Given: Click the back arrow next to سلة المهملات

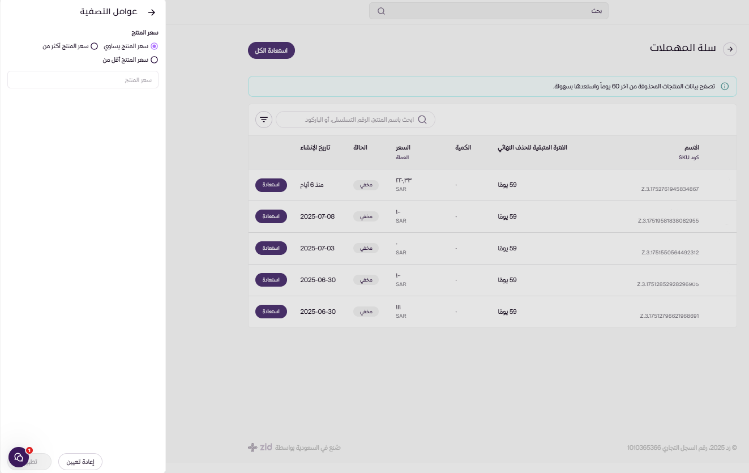Looking at the screenshot, I should 730,49.
